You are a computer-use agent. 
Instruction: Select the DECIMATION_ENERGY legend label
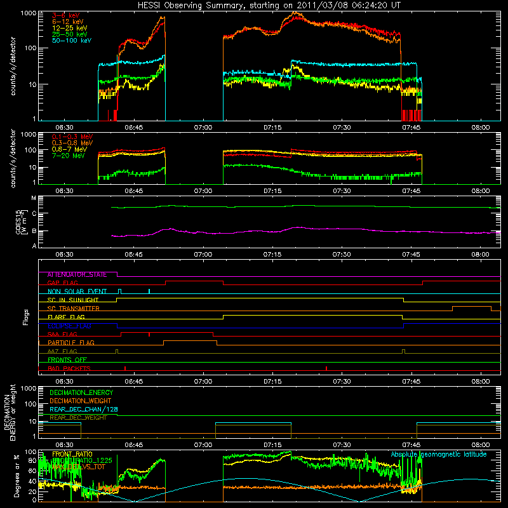pos(81,392)
